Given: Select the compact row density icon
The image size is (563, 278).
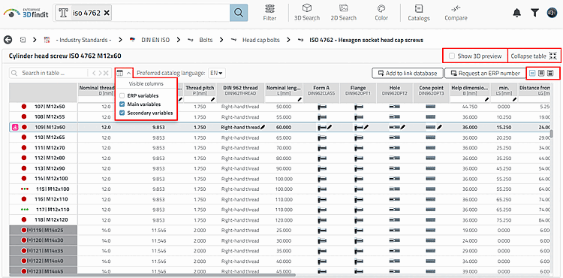Looking at the screenshot, I should pos(532,74).
